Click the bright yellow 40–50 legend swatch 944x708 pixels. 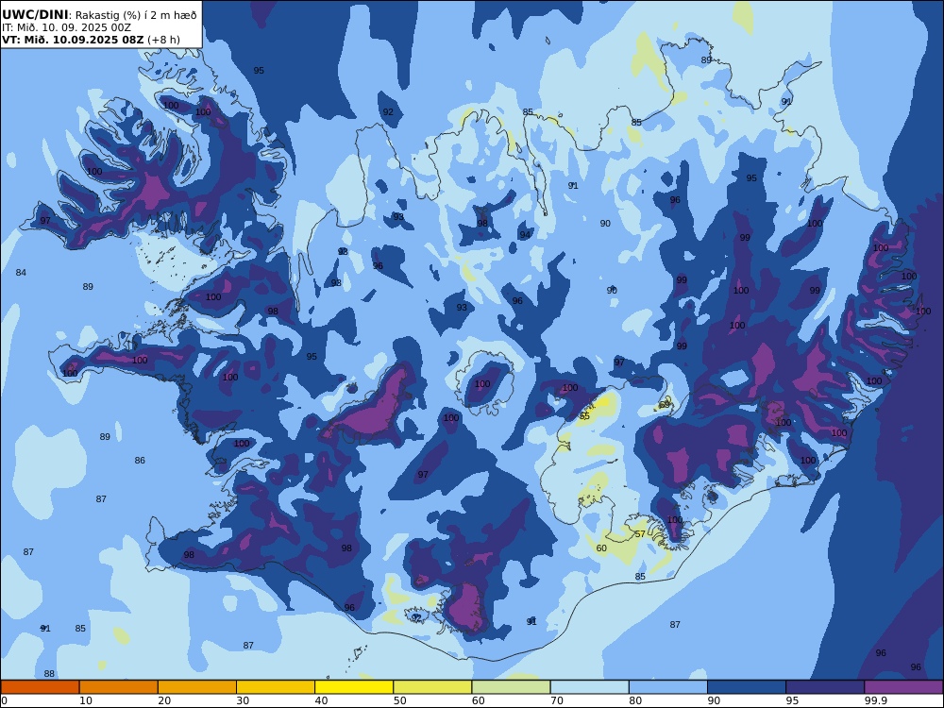point(354,687)
